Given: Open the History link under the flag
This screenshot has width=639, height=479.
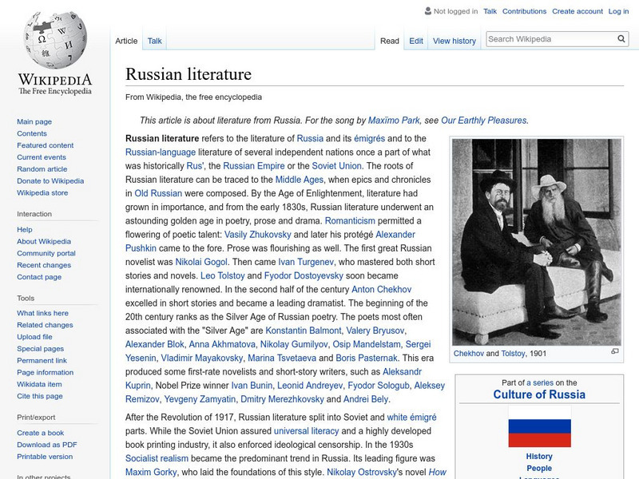Looking at the screenshot, I should [x=539, y=456].
